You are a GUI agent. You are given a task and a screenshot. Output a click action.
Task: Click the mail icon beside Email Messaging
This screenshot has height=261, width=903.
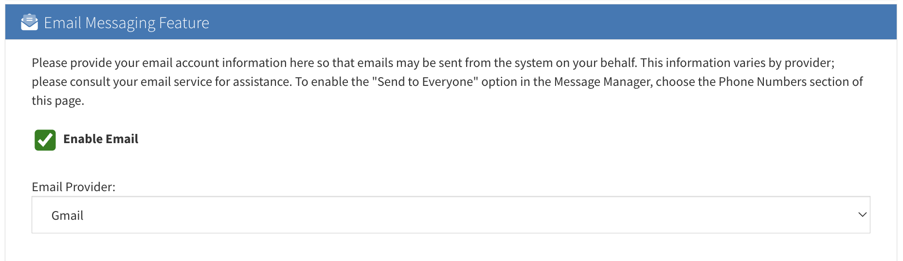coord(29,22)
